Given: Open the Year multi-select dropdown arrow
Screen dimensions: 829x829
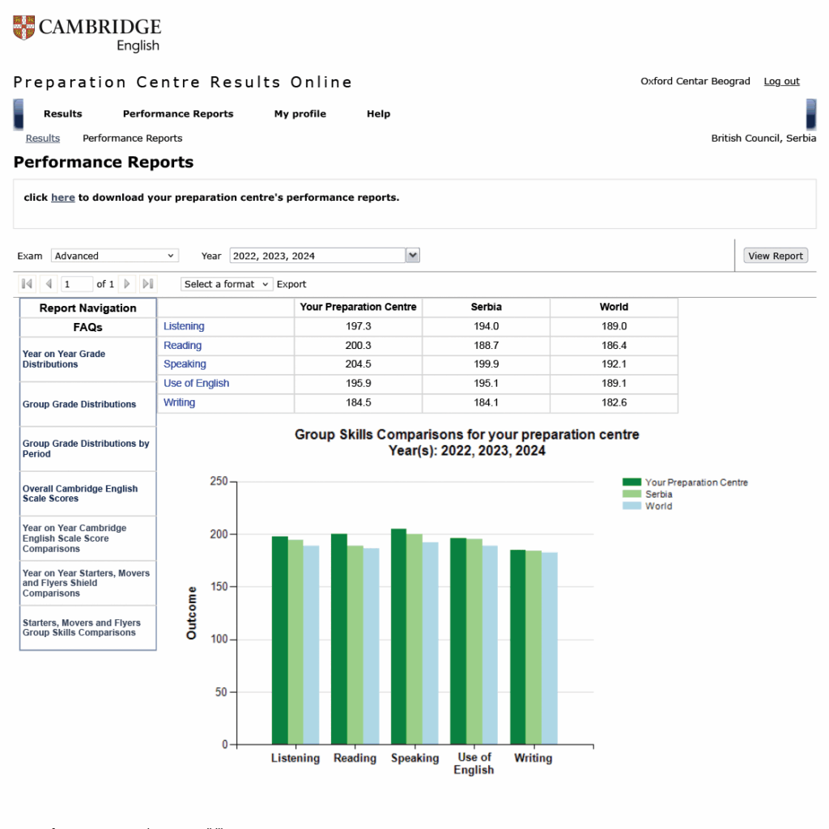Looking at the screenshot, I should (x=412, y=255).
